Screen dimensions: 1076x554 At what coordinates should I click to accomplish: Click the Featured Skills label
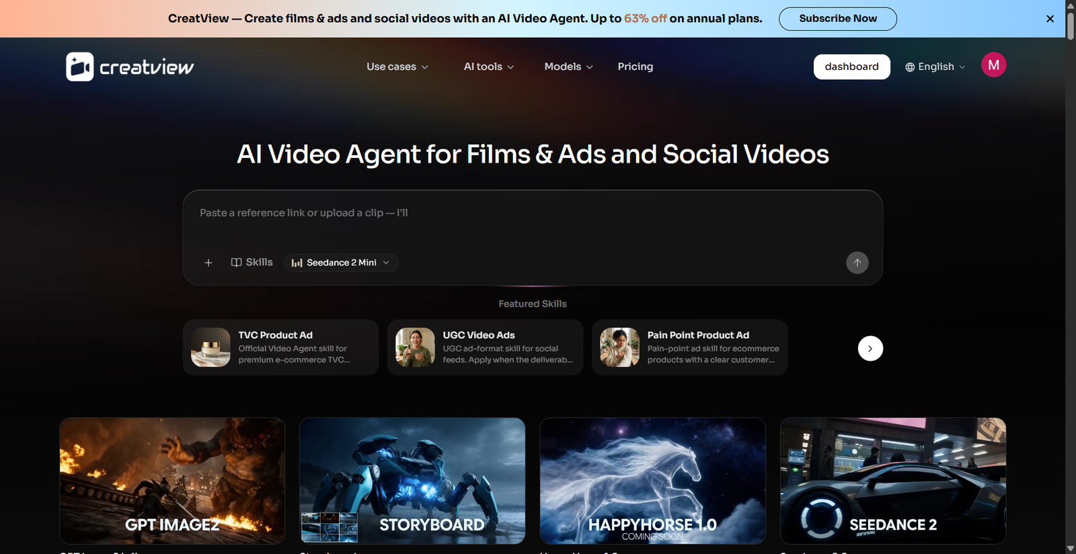pyautogui.click(x=533, y=304)
